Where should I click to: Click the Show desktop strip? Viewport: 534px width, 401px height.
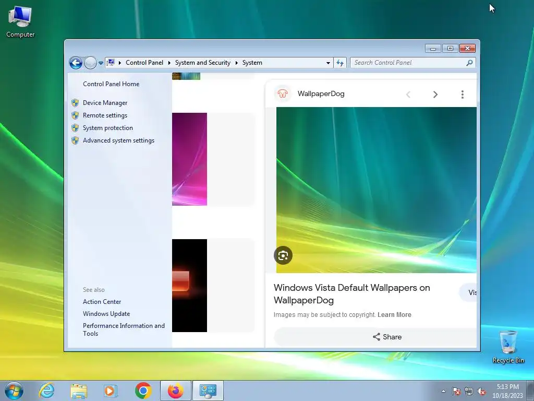coord(530,391)
